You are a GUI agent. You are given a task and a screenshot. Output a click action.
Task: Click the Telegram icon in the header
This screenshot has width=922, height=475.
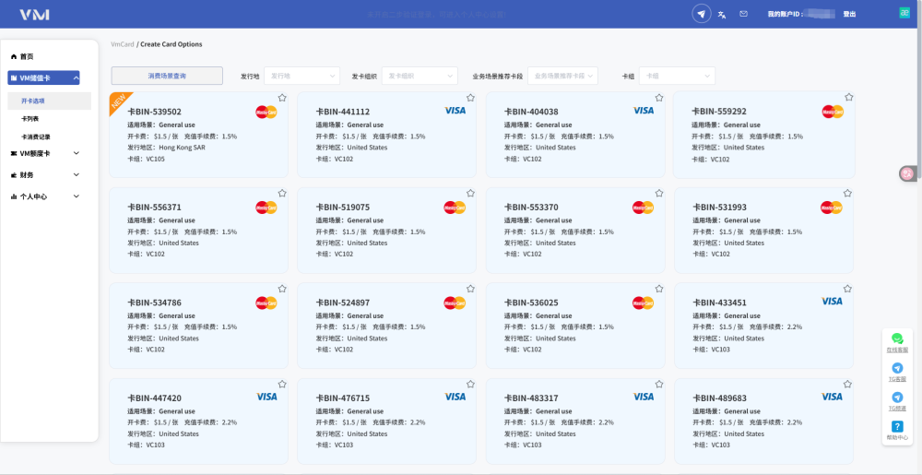(701, 14)
